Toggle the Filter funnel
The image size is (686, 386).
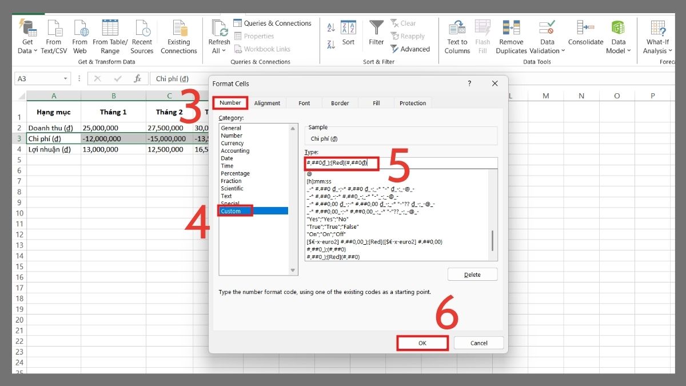[376, 33]
